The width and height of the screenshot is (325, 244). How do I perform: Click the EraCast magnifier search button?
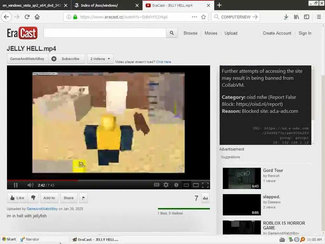(172, 33)
